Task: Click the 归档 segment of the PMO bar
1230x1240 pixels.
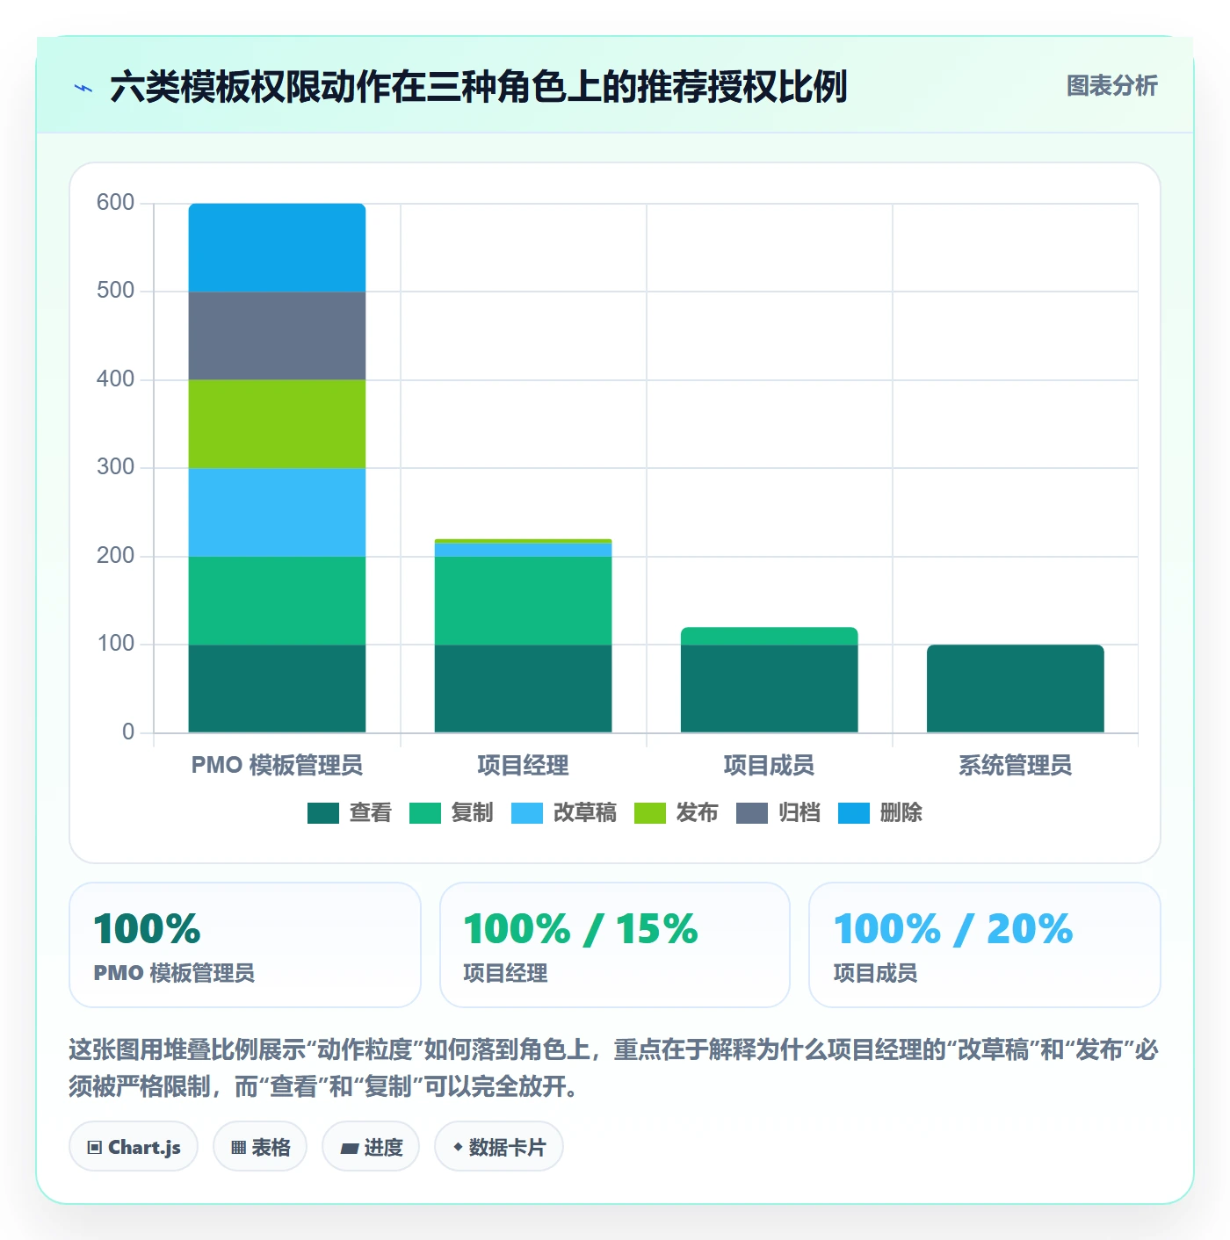Action: [x=277, y=335]
